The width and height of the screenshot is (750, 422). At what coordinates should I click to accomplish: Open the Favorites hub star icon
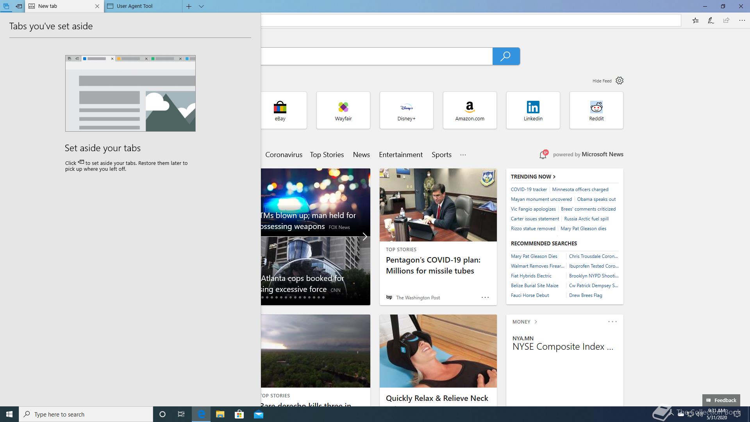[x=696, y=20]
